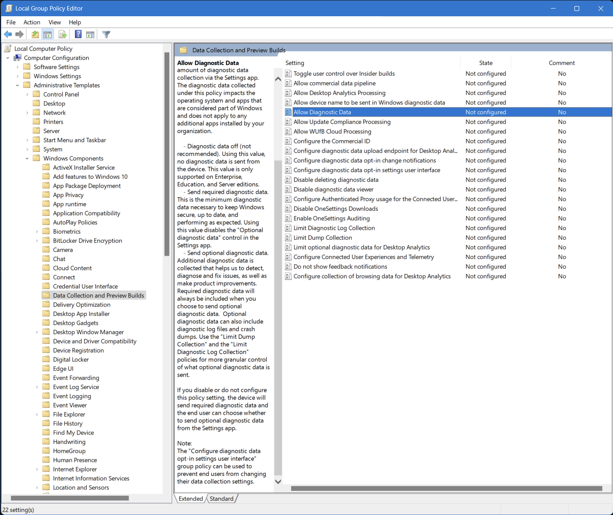This screenshot has width=613, height=515.
Task: Collapse the Windows Components tree node
Action: pyautogui.click(x=27, y=158)
